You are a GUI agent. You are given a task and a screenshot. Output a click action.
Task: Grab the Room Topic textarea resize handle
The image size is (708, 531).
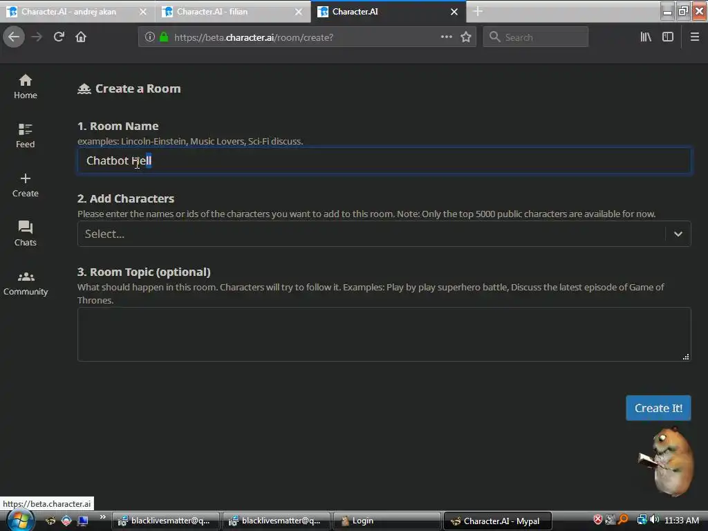(686, 357)
